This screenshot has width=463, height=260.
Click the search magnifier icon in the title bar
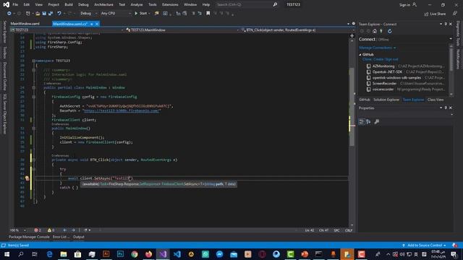pos(275,5)
